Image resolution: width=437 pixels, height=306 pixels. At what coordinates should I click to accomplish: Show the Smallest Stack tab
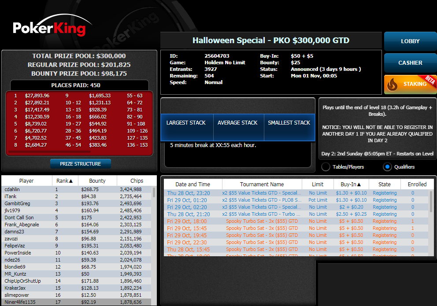[x=289, y=123]
